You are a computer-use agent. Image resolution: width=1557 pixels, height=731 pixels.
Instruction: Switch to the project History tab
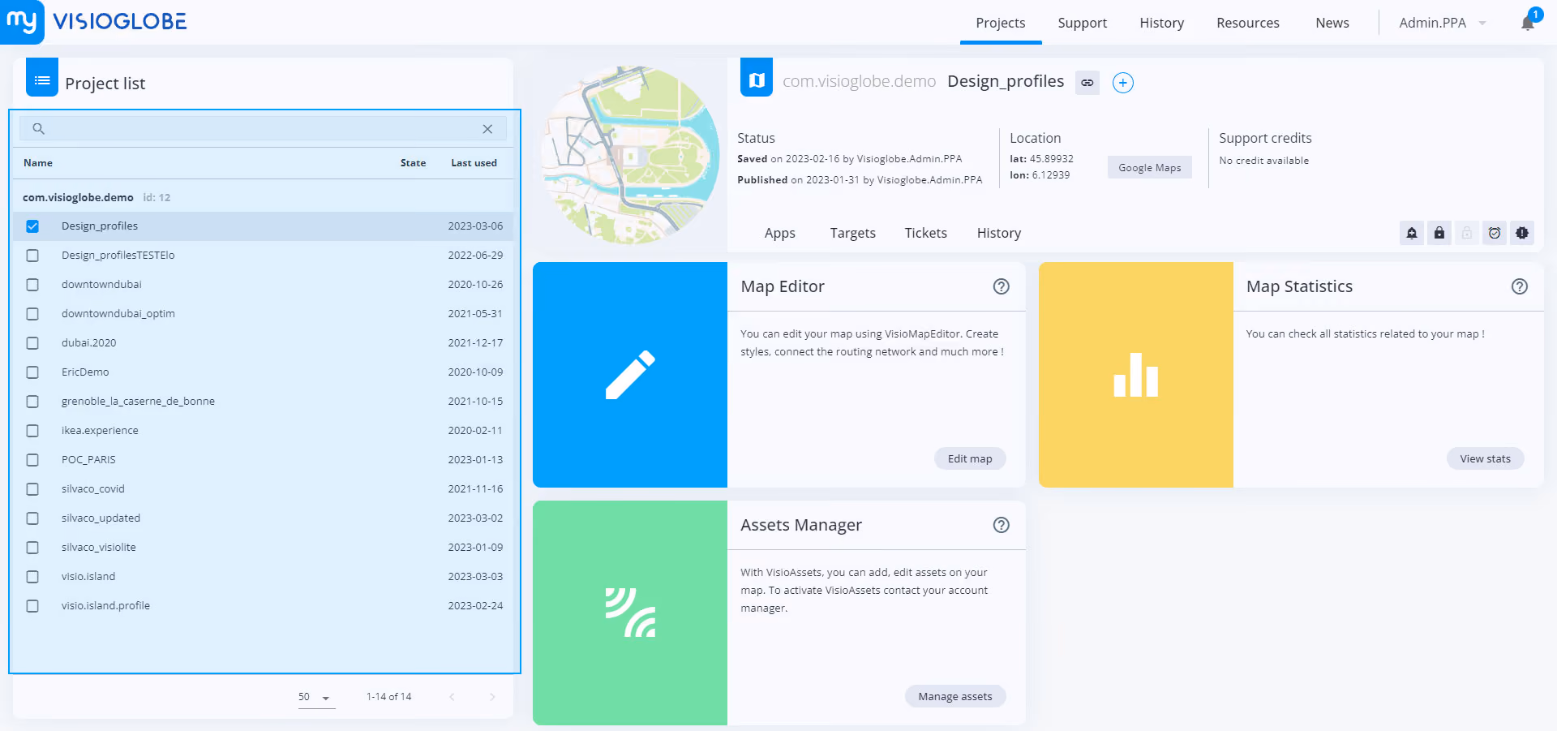pyautogui.click(x=999, y=234)
